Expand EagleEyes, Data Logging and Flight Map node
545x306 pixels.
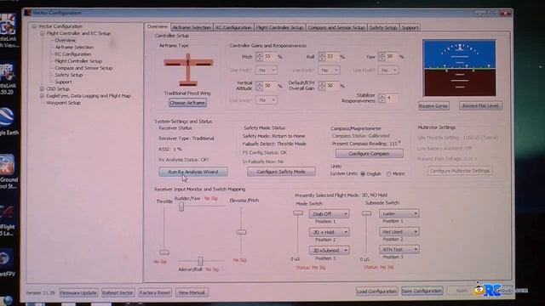tap(42, 96)
